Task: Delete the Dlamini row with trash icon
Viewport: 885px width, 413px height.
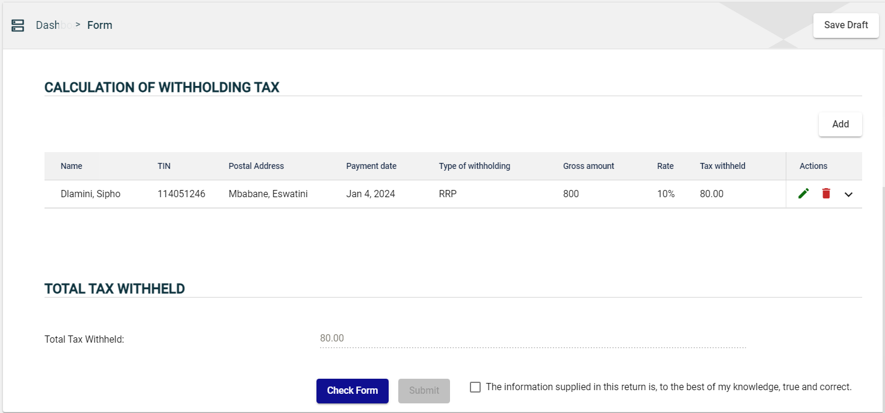Action: 826,194
